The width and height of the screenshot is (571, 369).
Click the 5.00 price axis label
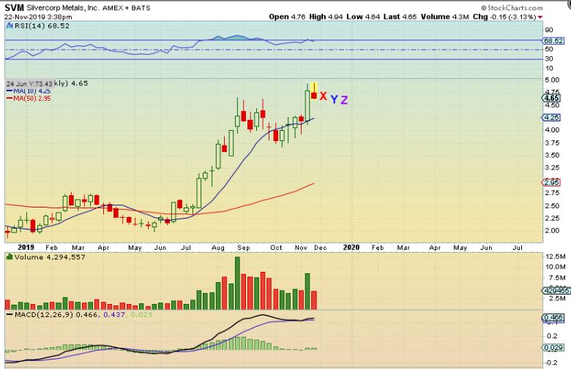[553, 80]
